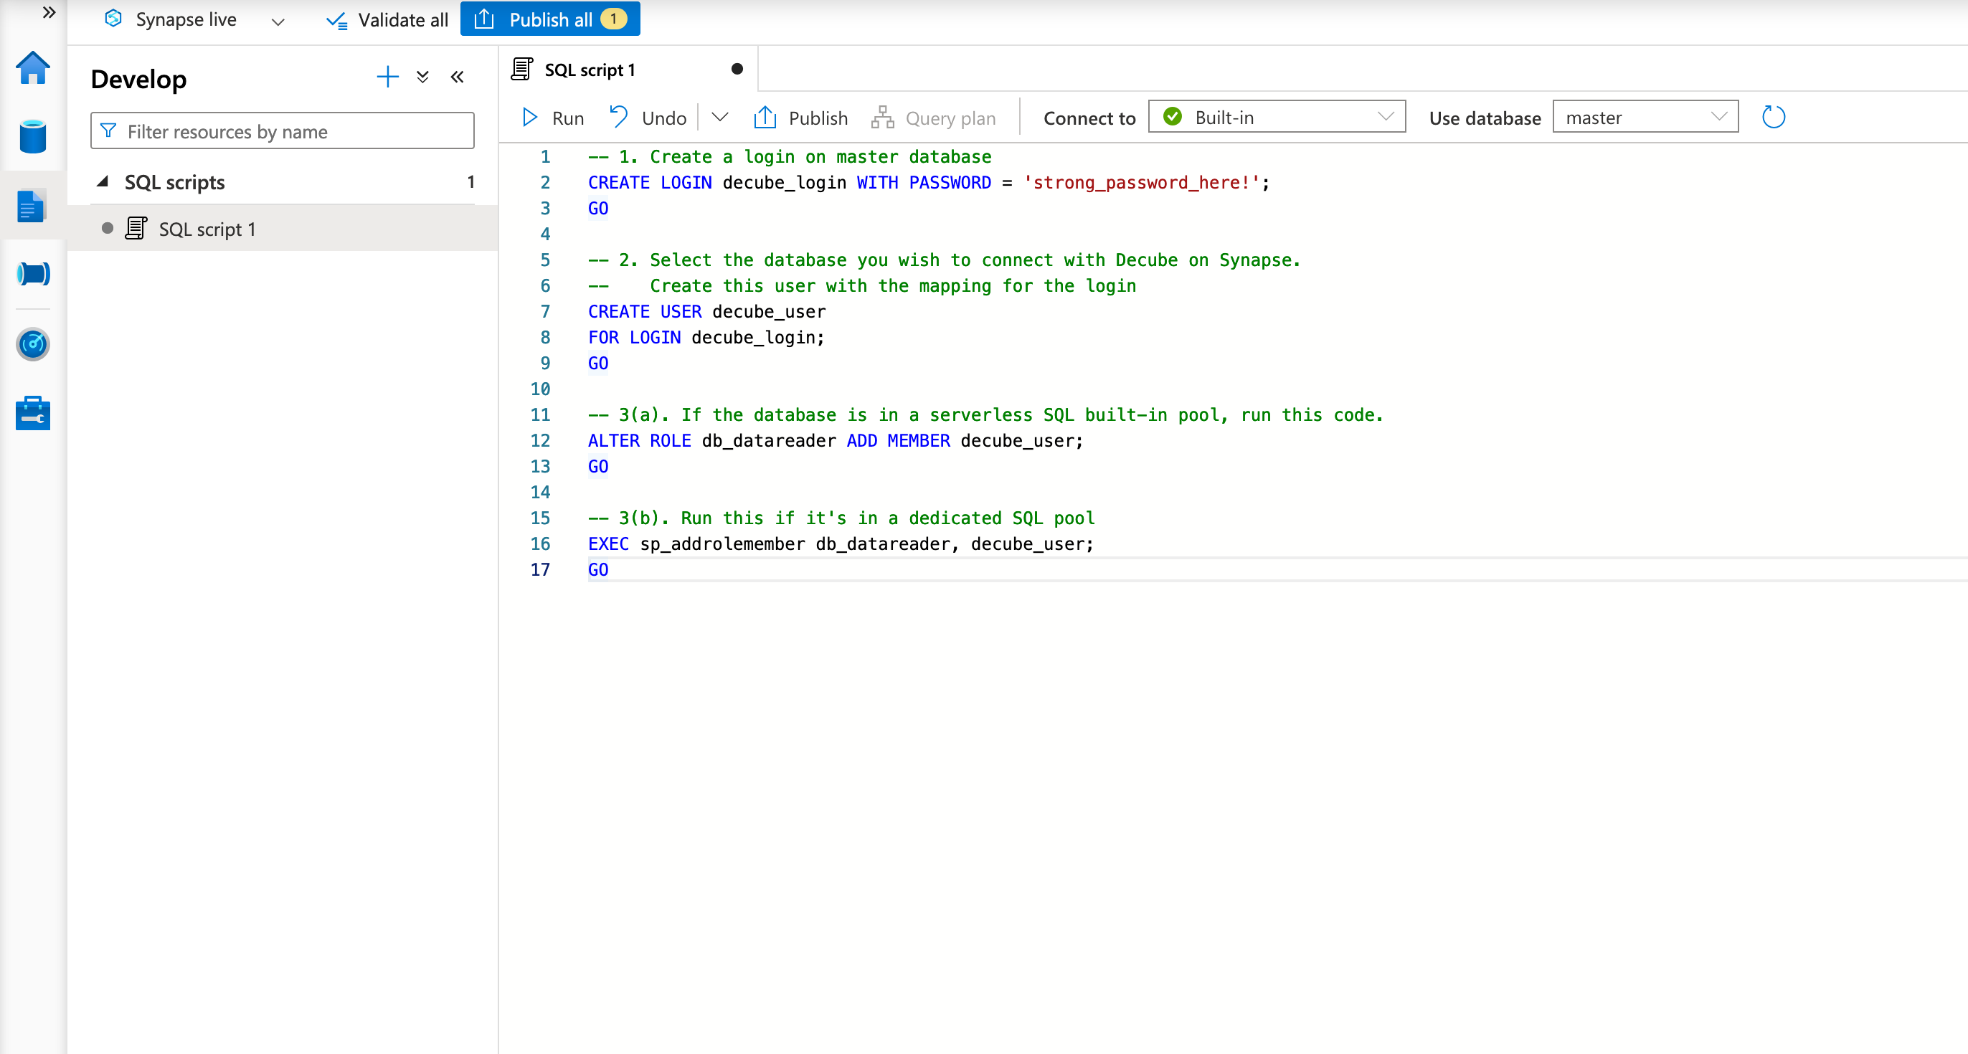Open the Integrate pipeline hub icon
Viewport: 1968px width, 1054px height.
[33, 273]
